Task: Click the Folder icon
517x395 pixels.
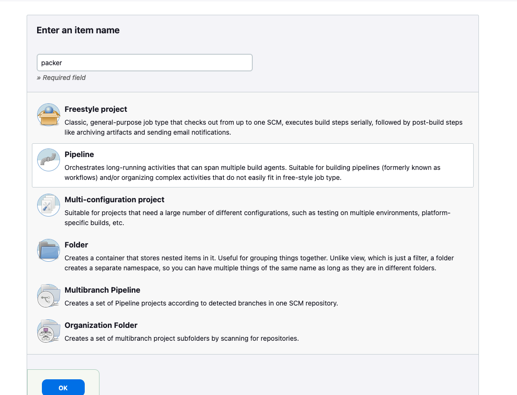Action: (48, 250)
